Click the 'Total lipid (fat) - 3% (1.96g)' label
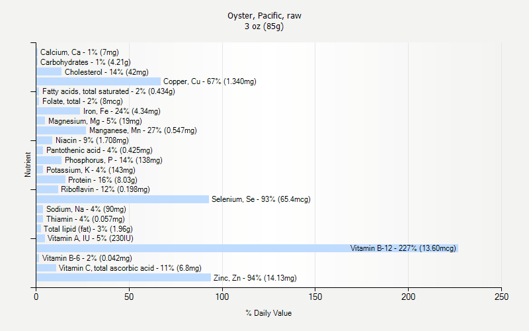Screen dimensions: 529x331 [x=88, y=229]
